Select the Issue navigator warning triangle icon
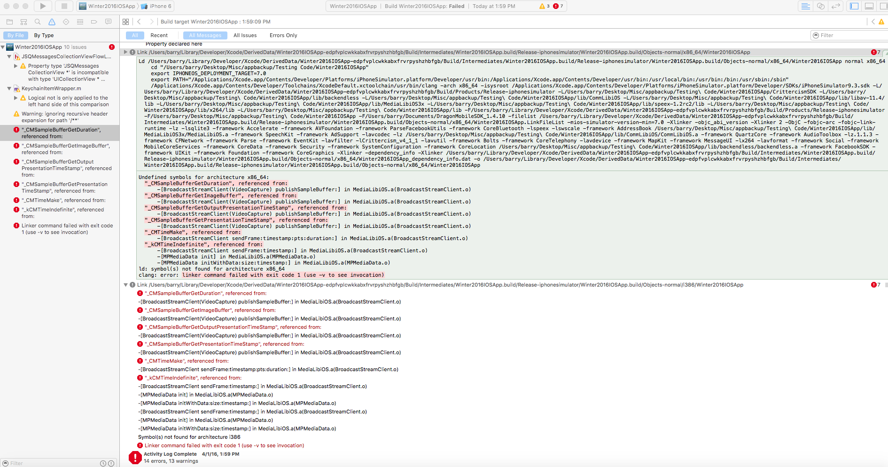The height and width of the screenshot is (467, 888). 52,22
